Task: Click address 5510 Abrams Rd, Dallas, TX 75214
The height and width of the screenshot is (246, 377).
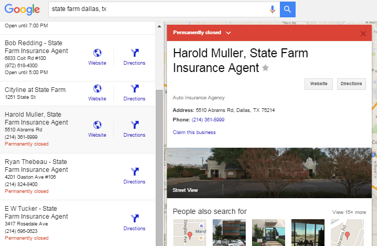Action: pyautogui.click(x=235, y=110)
